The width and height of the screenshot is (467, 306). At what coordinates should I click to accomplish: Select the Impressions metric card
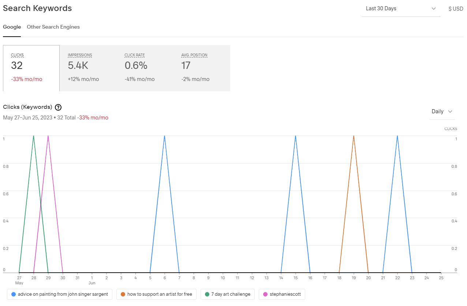(x=88, y=68)
